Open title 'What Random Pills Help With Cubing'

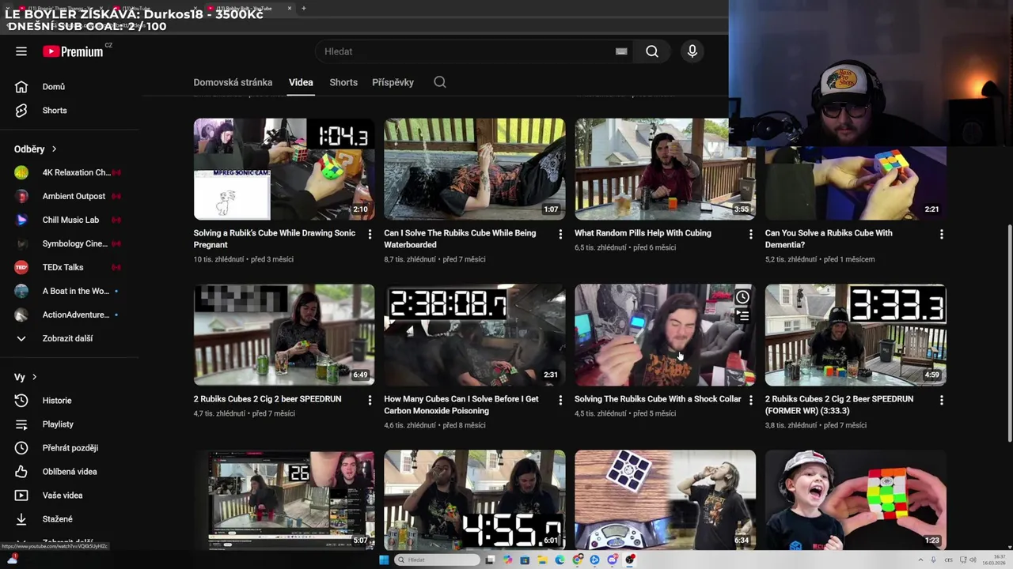[643, 233]
